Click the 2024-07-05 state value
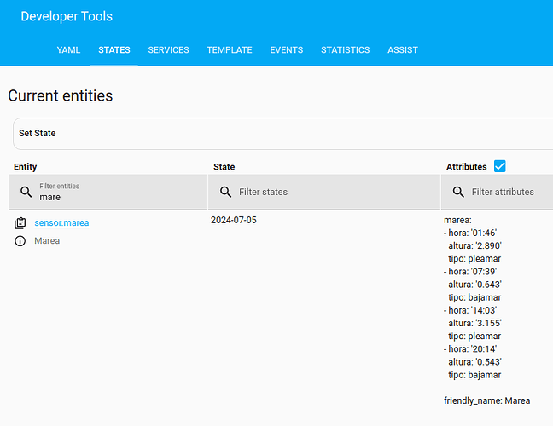The height and width of the screenshot is (426, 553). (233, 221)
